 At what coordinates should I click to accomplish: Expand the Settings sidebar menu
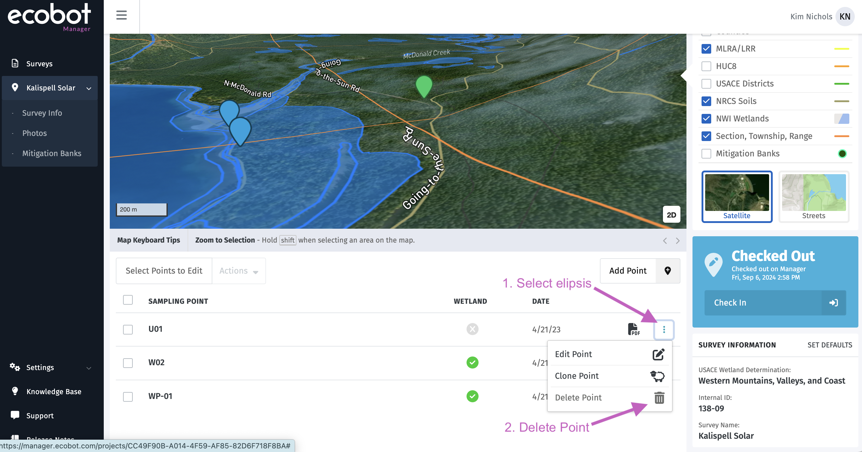tap(89, 368)
